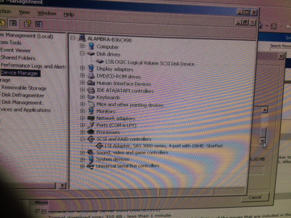Select System Tools in the console tree

[x=11, y=43]
